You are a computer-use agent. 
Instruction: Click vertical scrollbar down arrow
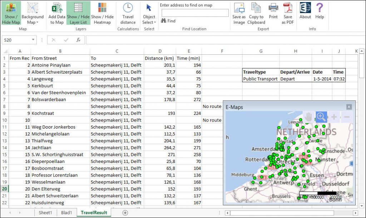pyautogui.click(x=362, y=206)
